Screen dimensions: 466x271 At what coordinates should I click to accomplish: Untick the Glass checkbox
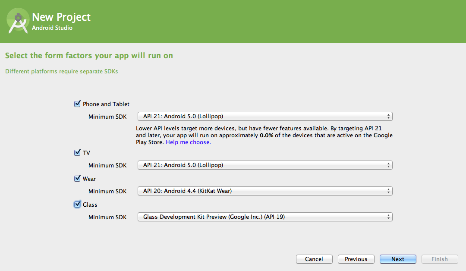[x=78, y=205]
